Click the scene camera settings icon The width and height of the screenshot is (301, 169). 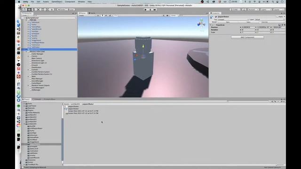[x=167, y=15]
